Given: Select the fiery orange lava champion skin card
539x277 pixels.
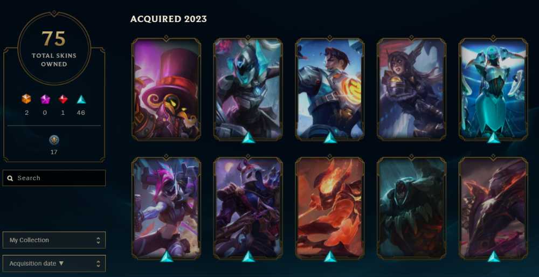Looking at the screenshot, I should point(330,207).
